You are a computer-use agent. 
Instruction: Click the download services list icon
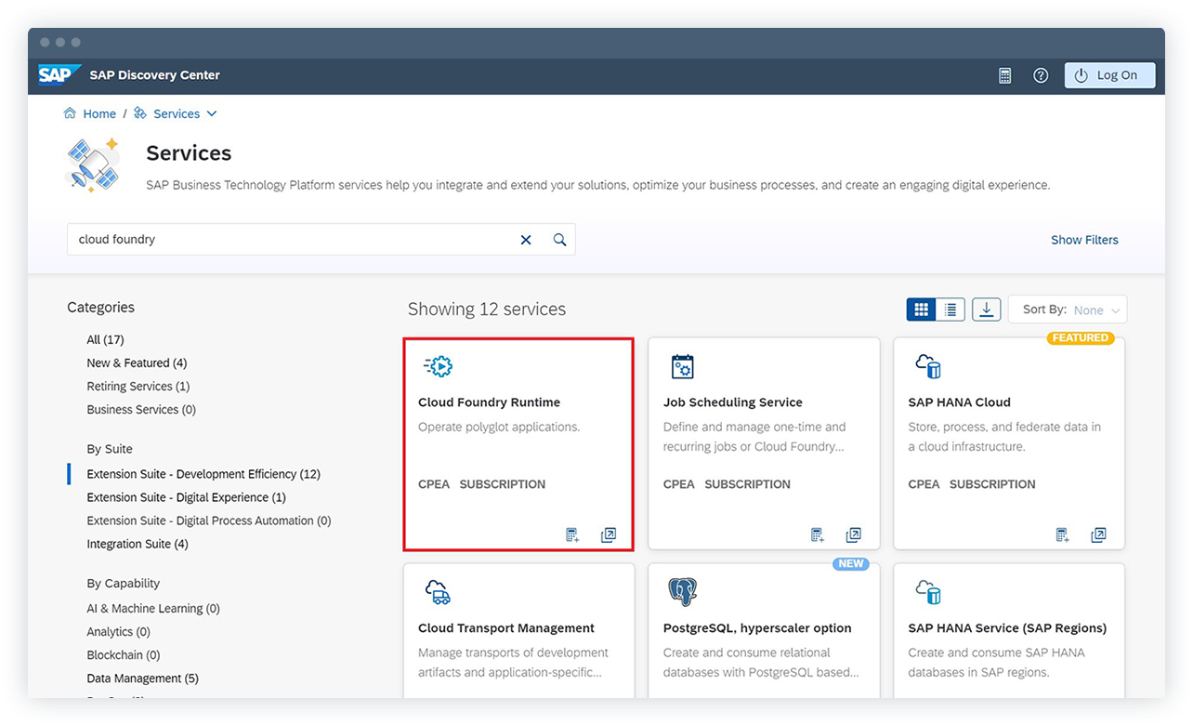pyautogui.click(x=986, y=309)
